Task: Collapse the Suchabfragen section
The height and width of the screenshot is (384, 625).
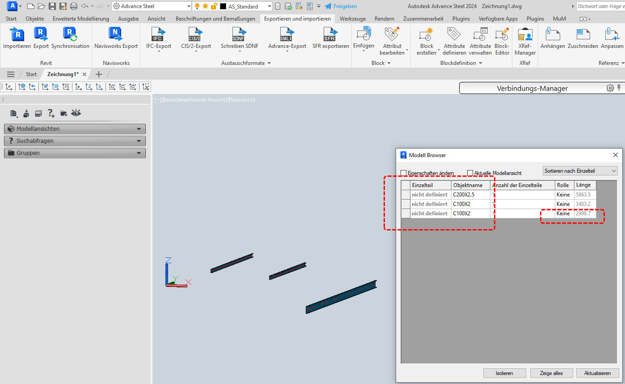Action: [74, 141]
